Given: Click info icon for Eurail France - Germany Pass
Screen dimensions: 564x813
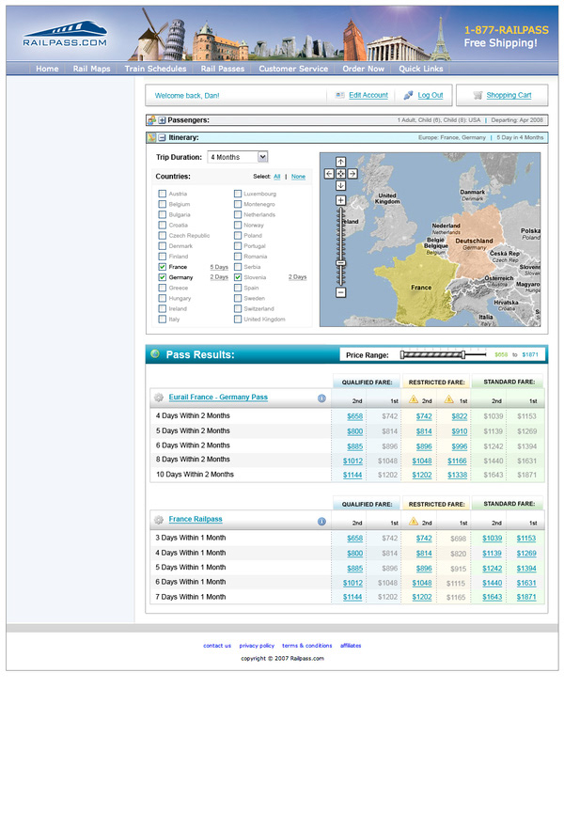Looking at the screenshot, I should point(321,399).
